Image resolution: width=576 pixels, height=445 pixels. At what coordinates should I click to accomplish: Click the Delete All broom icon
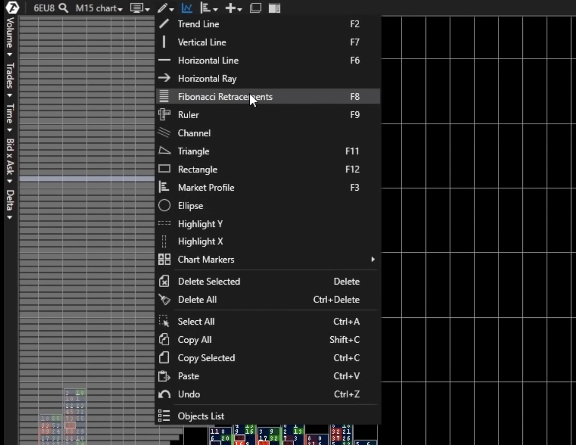[164, 299]
